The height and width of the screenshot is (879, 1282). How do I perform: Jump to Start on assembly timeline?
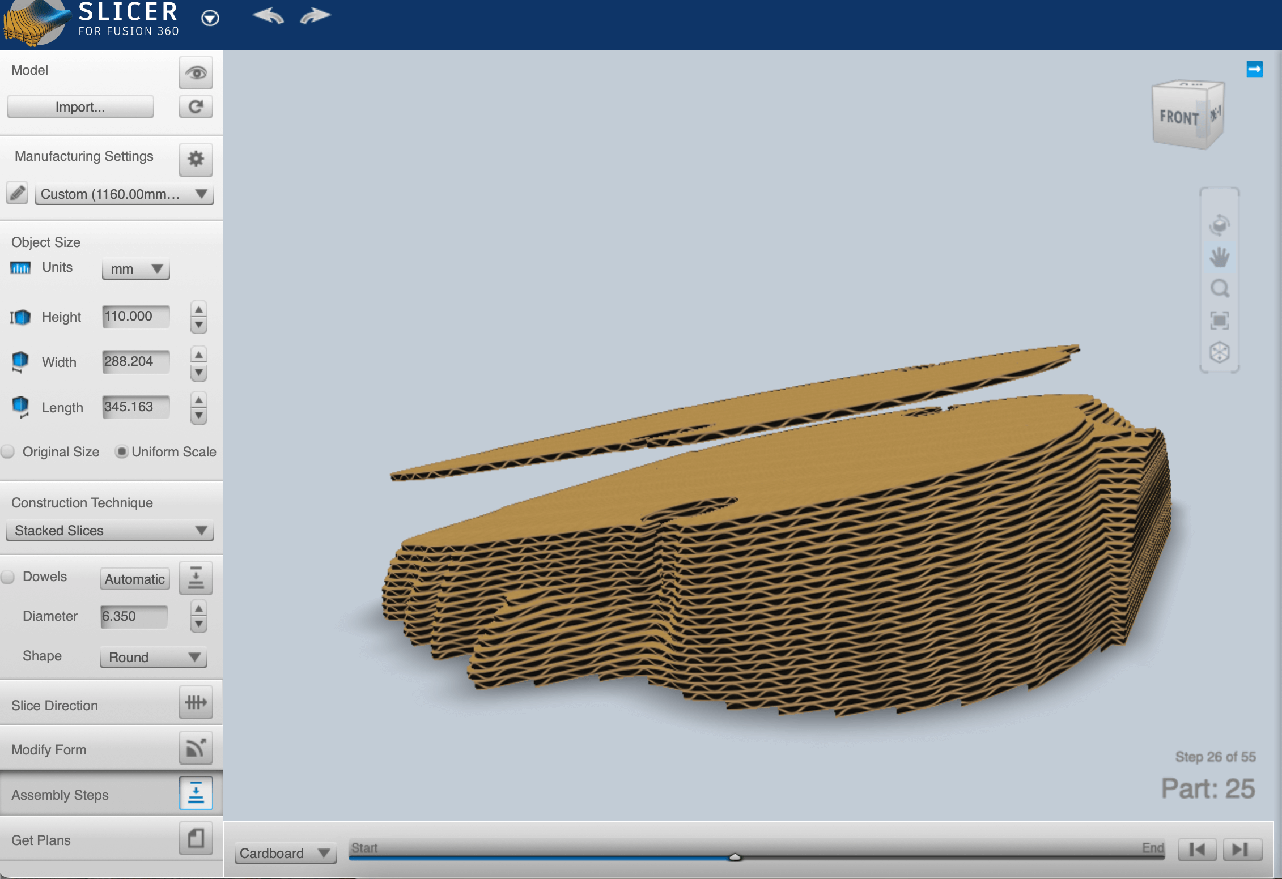364,848
